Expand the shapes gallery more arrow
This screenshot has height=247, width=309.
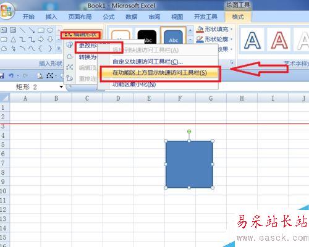[59, 49]
